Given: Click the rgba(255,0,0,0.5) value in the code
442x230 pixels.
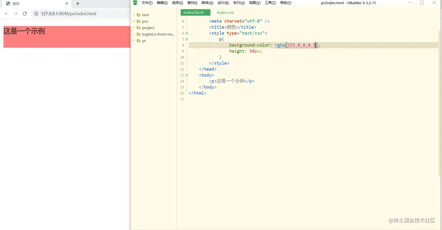Looking at the screenshot, I should (296, 45).
